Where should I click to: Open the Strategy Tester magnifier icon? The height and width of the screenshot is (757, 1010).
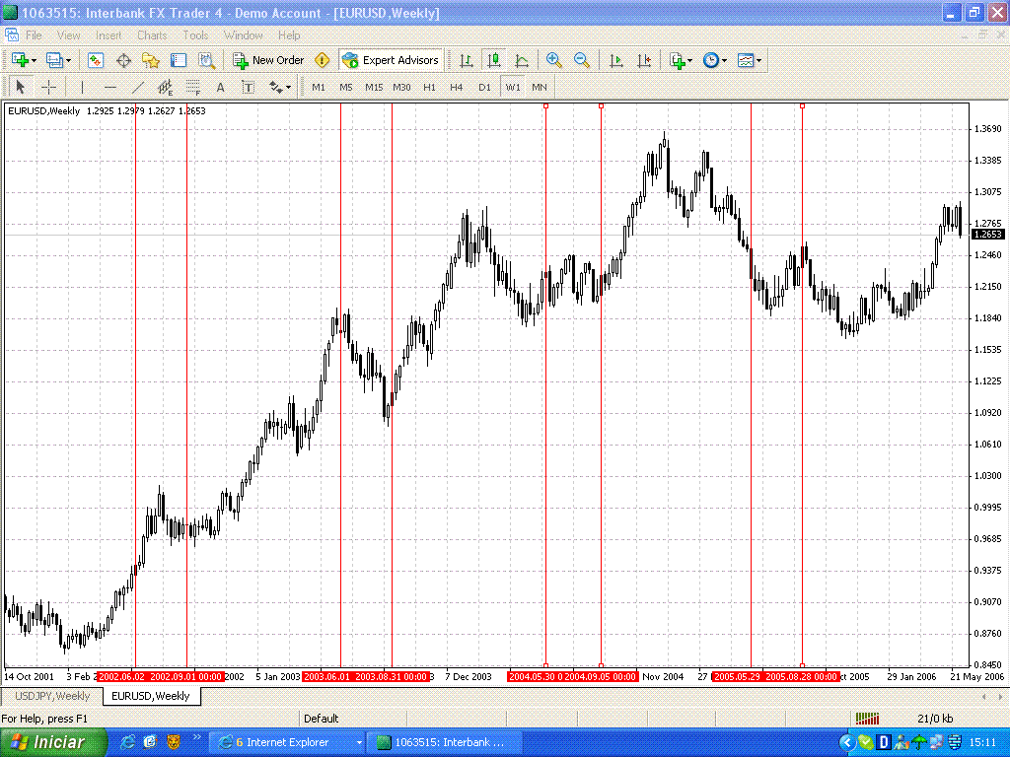point(206,60)
